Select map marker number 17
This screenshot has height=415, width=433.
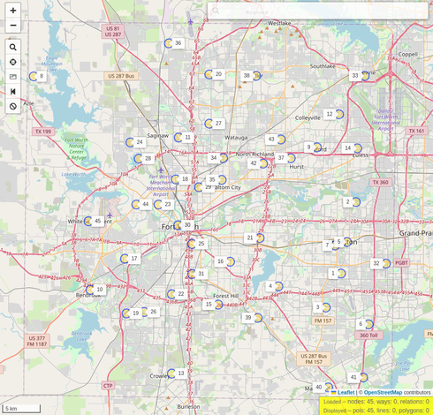point(125,259)
